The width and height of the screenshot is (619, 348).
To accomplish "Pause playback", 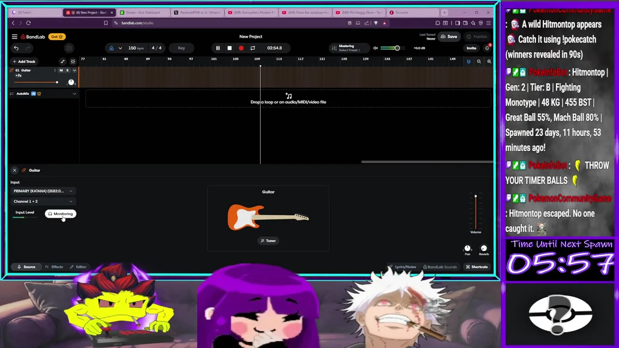I will point(218,48).
